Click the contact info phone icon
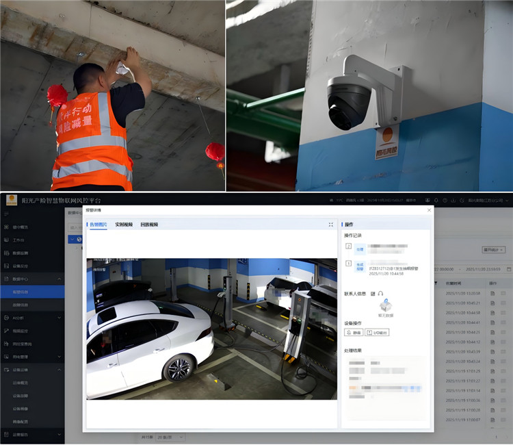Image resolution: width=513 pixels, height=445 pixels. coord(373,294)
